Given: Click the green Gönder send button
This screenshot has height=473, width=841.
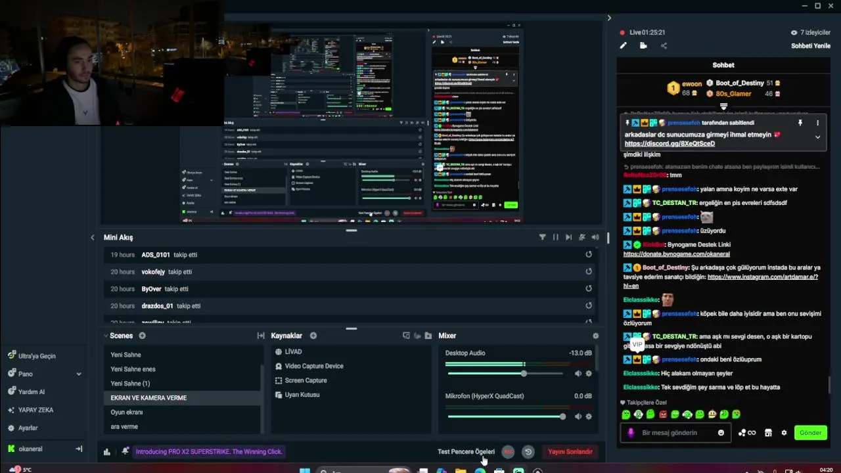Looking at the screenshot, I should [810, 433].
